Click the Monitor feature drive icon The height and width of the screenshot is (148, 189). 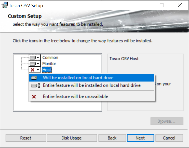tap(32, 64)
